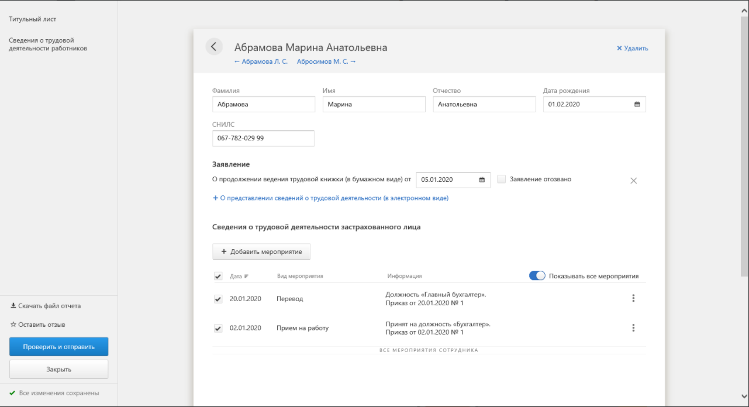This screenshot has width=749, height=407.
Task: Add statement О представлении сведений в электронном виде
Action: tap(330, 198)
